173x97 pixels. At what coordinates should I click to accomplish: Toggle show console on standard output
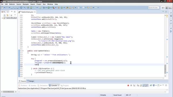(144, 85)
